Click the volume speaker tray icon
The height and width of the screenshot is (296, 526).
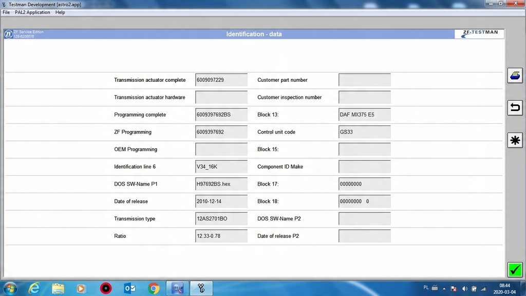pos(464,289)
